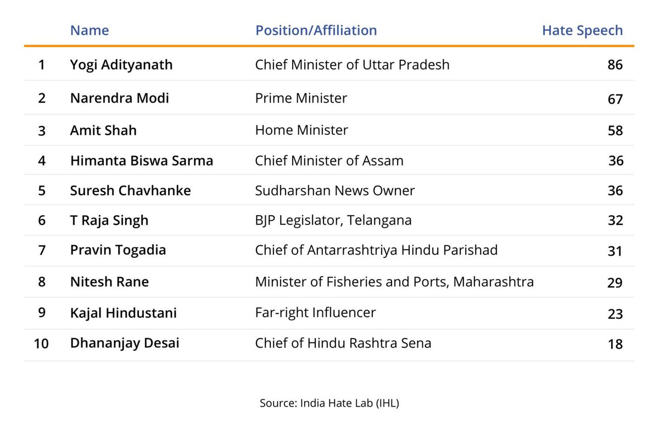Click the Pravin Togadia name cell

pos(118,250)
